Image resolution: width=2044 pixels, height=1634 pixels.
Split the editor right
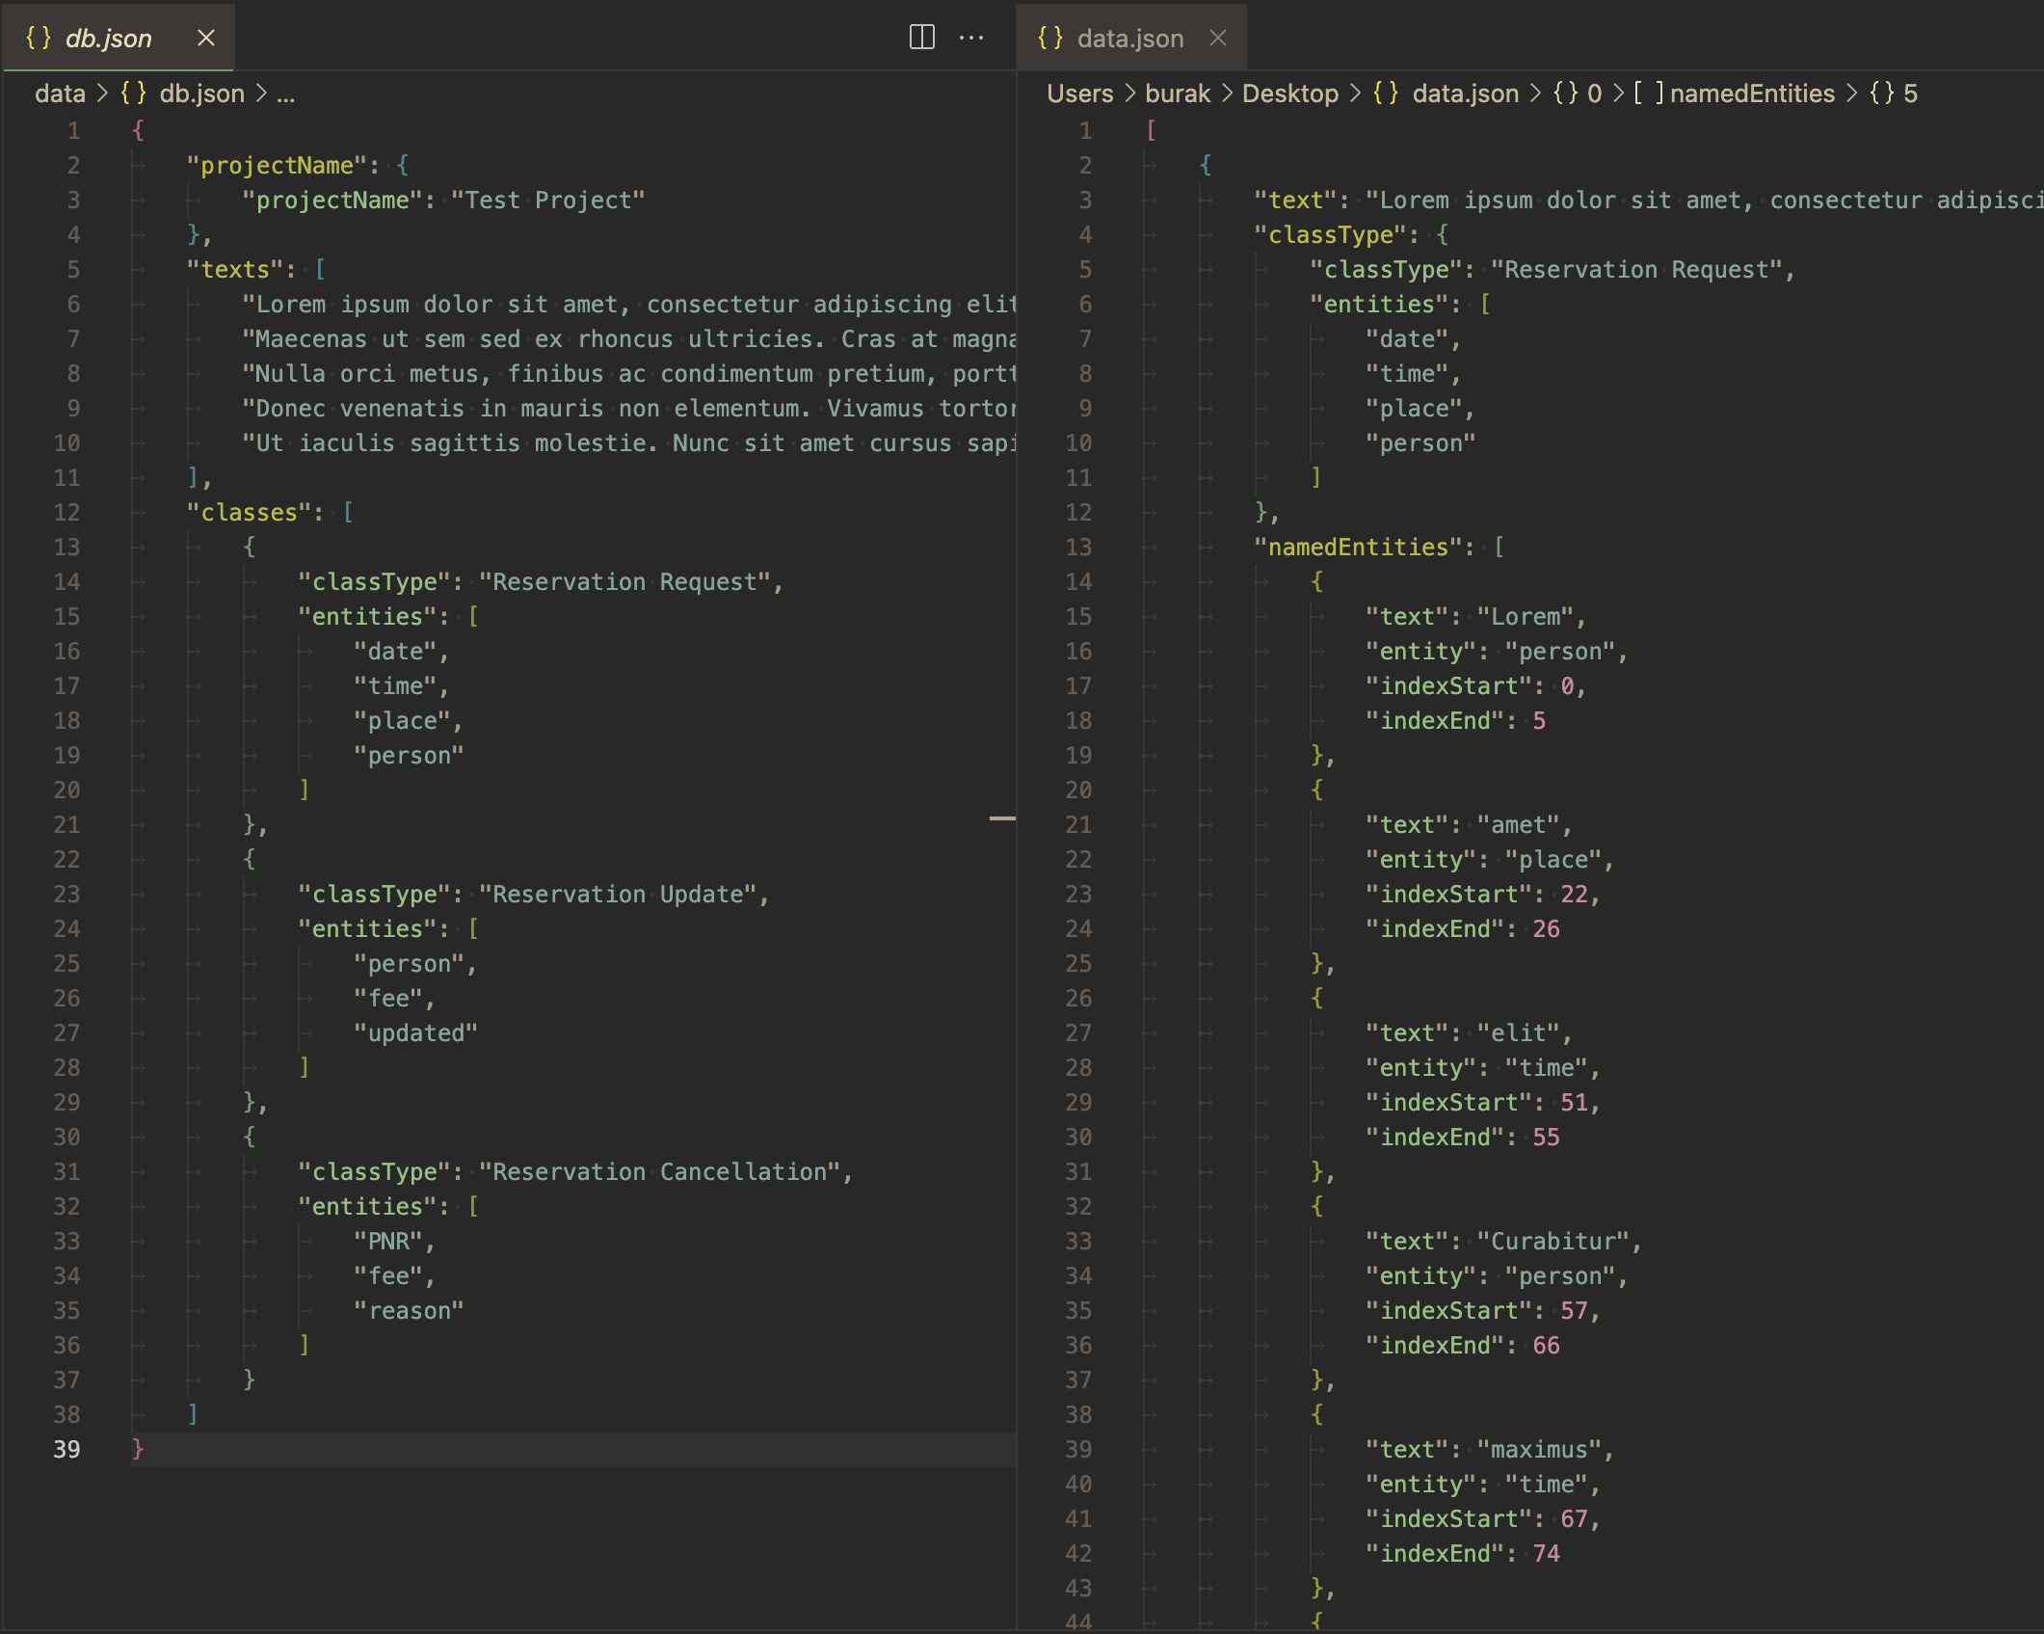click(x=922, y=38)
